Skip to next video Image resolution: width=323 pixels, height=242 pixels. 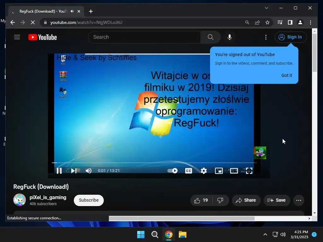(74, 170)
